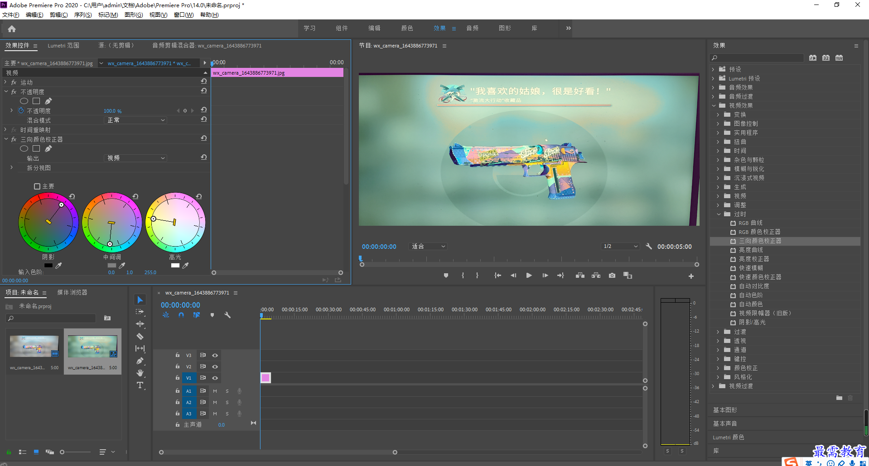Open Program monitor settings wrench
The width and height of the screenshot is (869, 466).
649,247
